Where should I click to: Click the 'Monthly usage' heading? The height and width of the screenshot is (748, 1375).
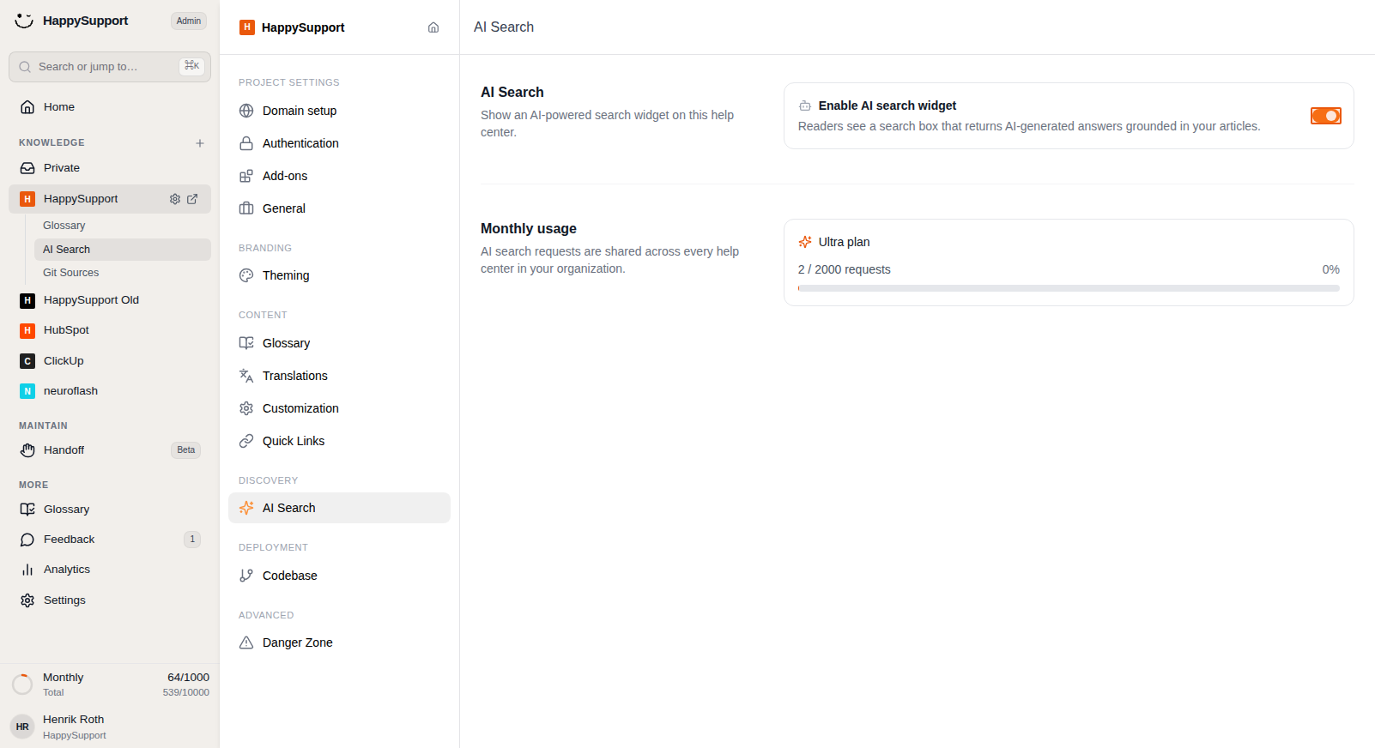click(x=529, y=228)
